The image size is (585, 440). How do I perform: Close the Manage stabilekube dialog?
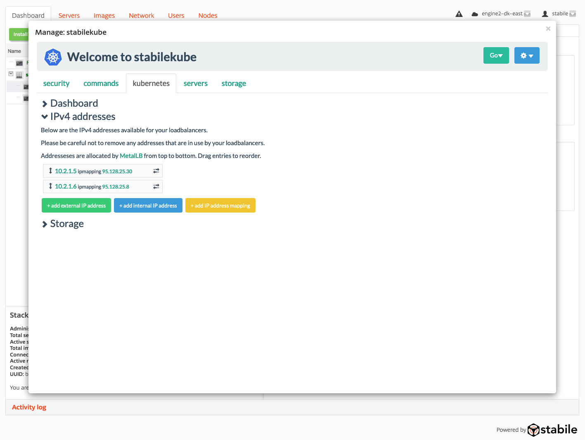[x=548, y=29]
